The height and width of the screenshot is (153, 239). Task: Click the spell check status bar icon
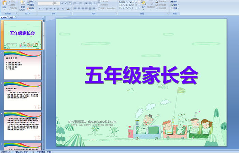click(x=33, y=152)
